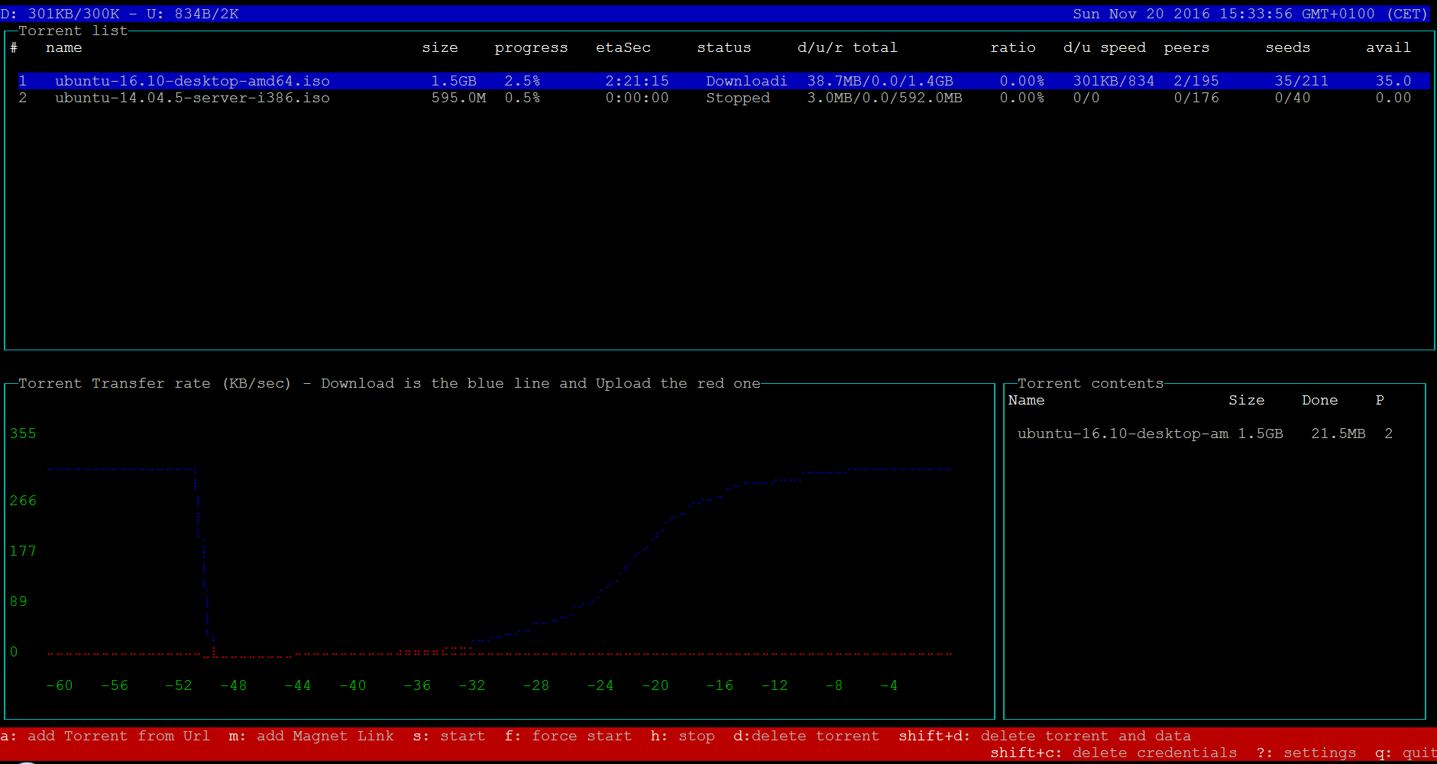1437x764 pixels.
Task: Select the ubuntu-16.10-desktop-amd64.iso torrent row
Action: (723, 81)
